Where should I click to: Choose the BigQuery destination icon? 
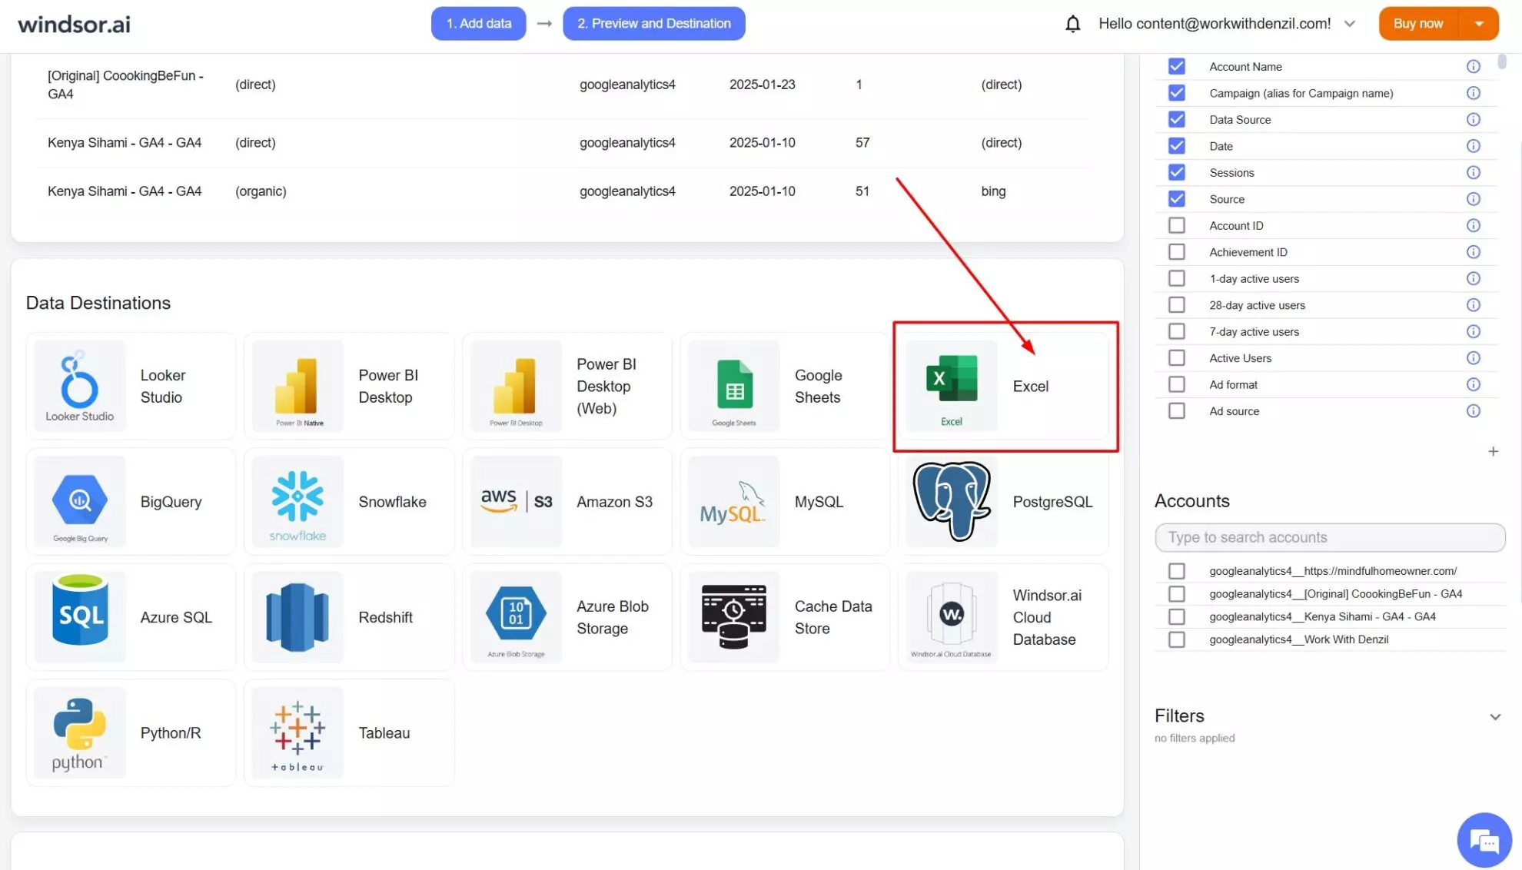[79, 501]
